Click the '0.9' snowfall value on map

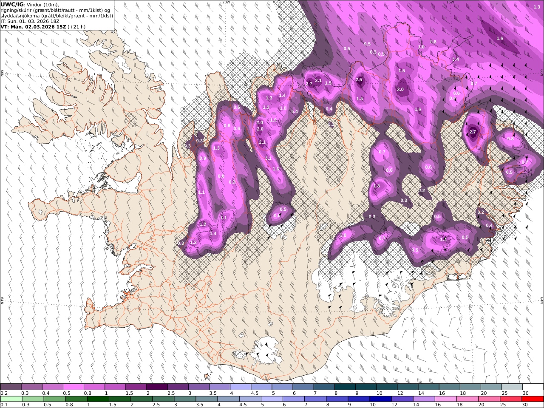click(203, 159)
